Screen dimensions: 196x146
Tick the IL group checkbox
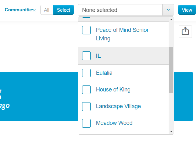[x=86, y=56]
